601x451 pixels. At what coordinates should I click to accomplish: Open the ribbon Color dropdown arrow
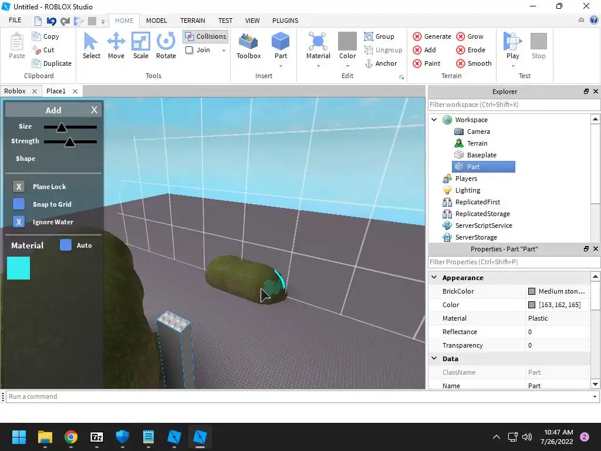[x=347, y=66]
